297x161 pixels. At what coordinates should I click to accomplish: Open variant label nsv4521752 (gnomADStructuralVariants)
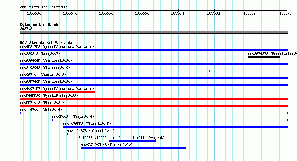[57, 47]
